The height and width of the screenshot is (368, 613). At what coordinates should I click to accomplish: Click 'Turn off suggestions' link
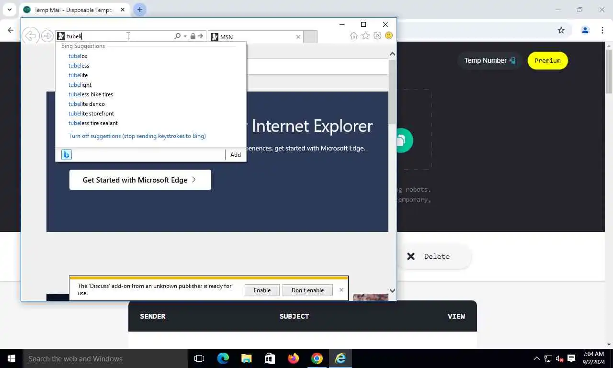point(137,136)
